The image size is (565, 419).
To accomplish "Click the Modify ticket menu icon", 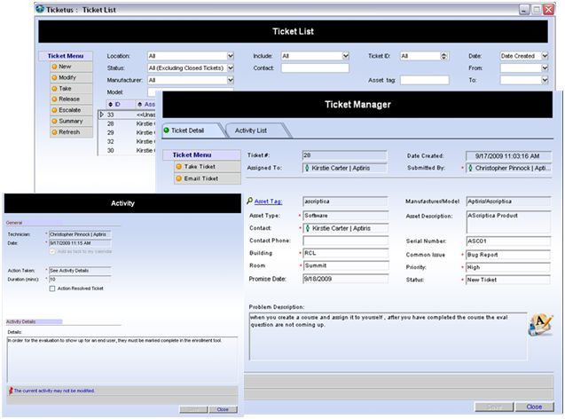I will click(x=54, y=78).
